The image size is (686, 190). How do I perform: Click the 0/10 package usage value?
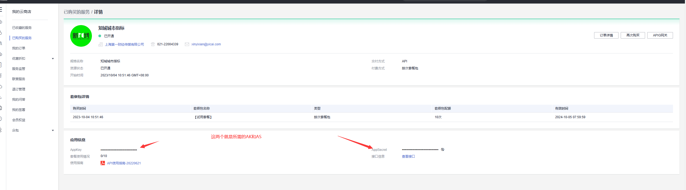pos(104,156)
